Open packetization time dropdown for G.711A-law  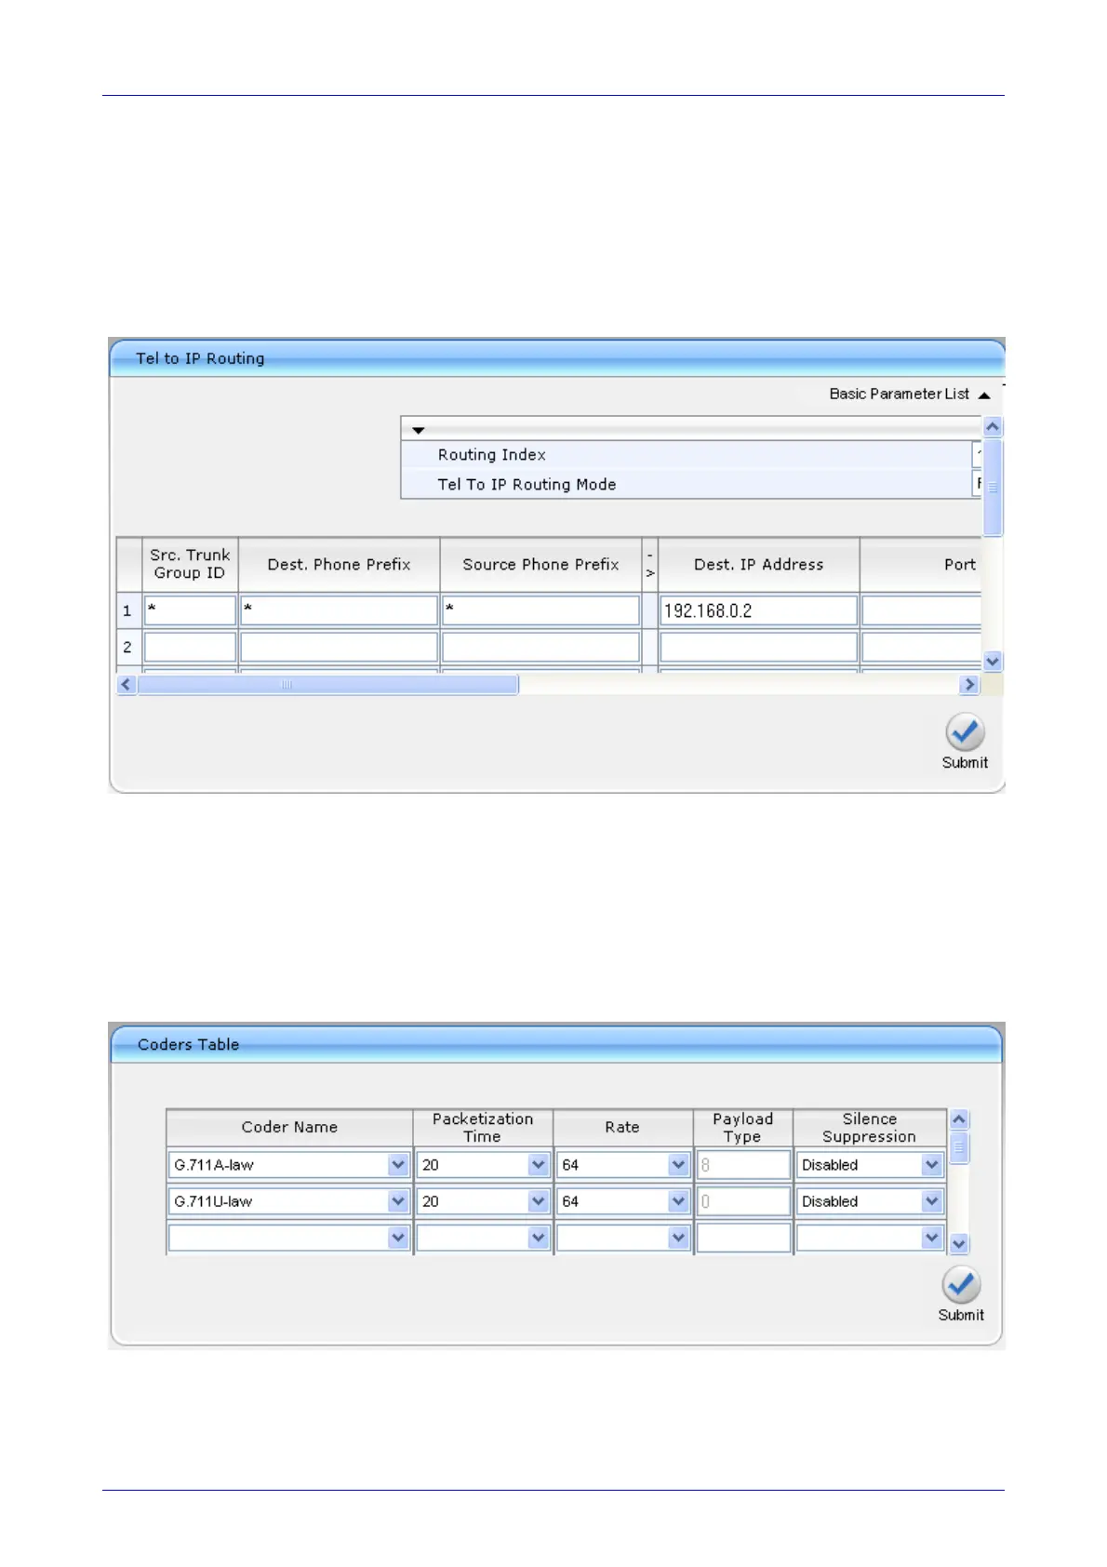tap(538, 1165)
